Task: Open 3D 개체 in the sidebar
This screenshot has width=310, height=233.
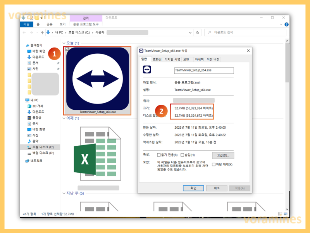Action: coord(38,106)
